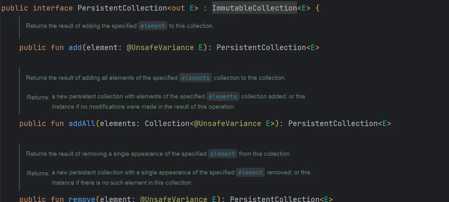Screen dimensions: 449x202
Task: Click @UnsafeVariance annotation in remove signature
Action: pyautogui.click(x=174, y=199)
